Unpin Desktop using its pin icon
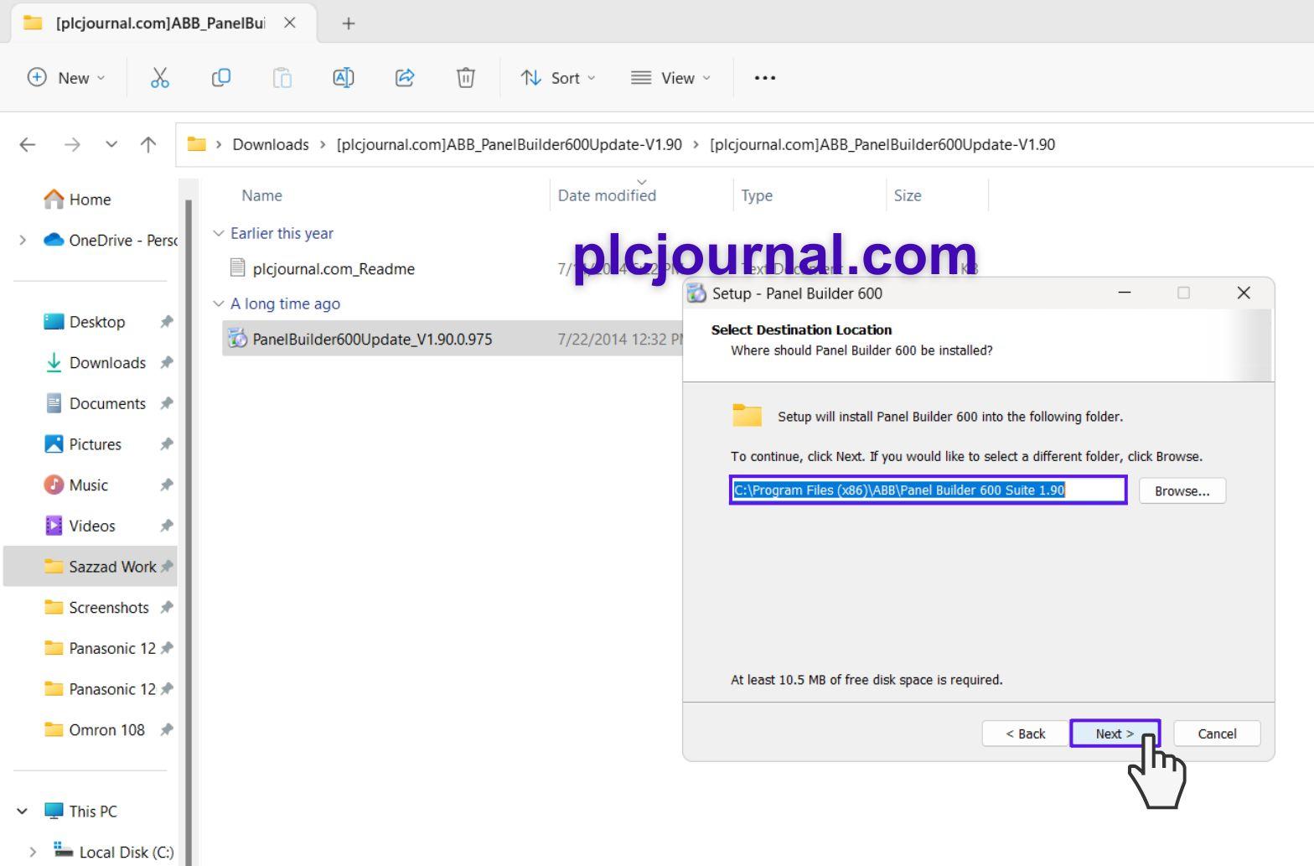This screenshot has height=866, width=1314. pyautogui.click(x=167, y=322)
